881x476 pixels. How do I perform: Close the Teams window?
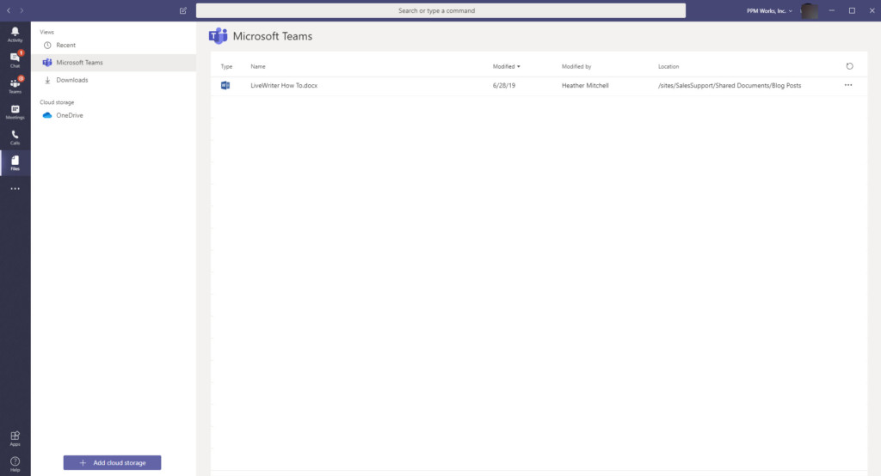[872, 10]
